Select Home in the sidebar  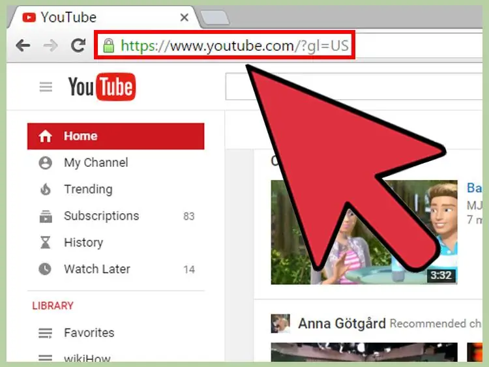[x=115, y=136]
